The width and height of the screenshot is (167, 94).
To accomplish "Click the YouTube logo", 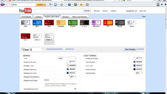I will point(25,10).
